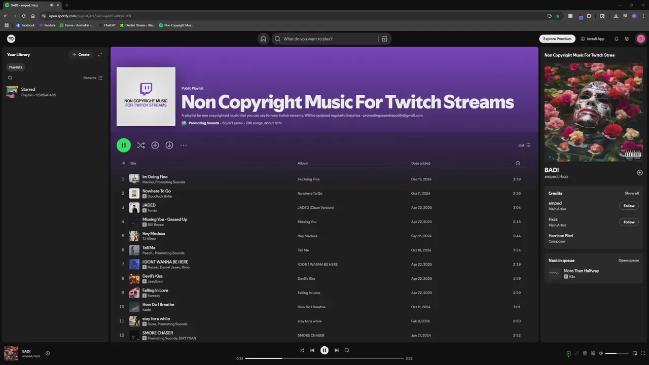
Task: Open the Browse icon in search bar
Action: point(384,39)
